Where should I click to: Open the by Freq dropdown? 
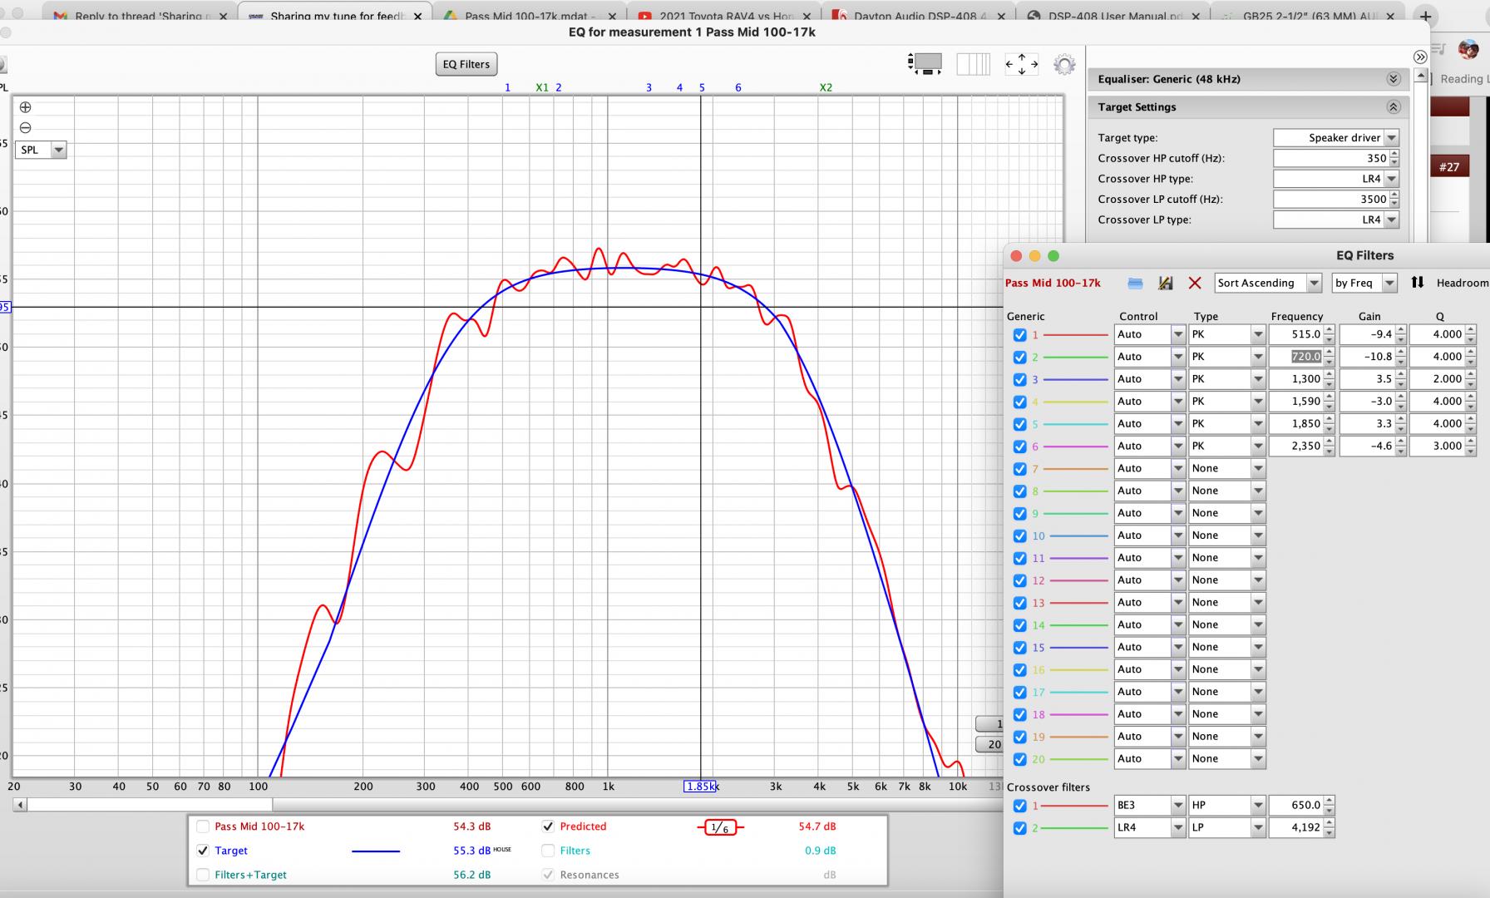1364,284
